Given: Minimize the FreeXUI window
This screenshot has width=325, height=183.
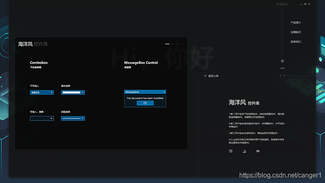Looking at the screenshot, I should [301, 4].
